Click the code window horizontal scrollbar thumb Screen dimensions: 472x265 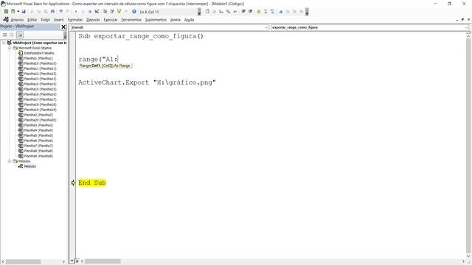tap(103, 261)
